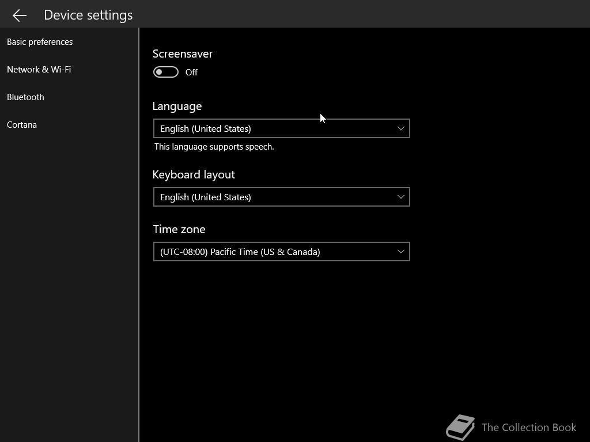Toggle the Screensaver switch on
Screen dimensions: 590x442
click(165, 72)
